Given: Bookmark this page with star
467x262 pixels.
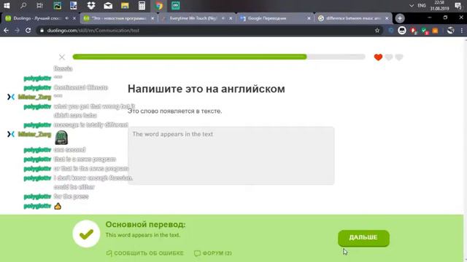Looking at the screenshot, I should 377,31.
